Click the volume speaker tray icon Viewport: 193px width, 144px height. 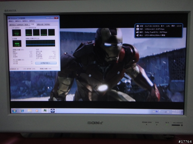pos(168,112)
